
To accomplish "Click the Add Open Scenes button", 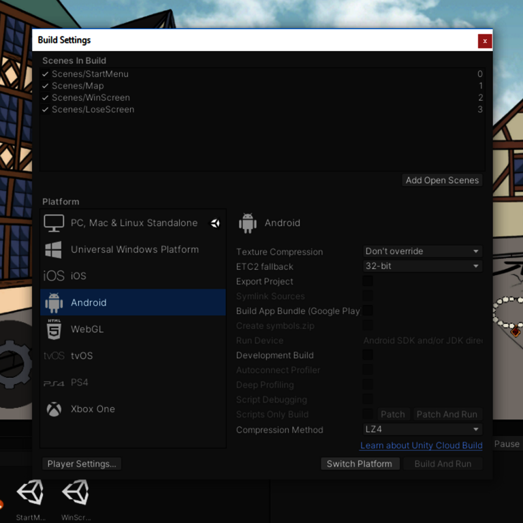I will coord(442,180).
